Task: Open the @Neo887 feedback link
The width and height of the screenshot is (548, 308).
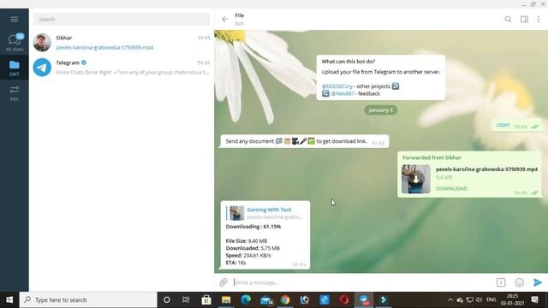Action: [x=342, y=93]
